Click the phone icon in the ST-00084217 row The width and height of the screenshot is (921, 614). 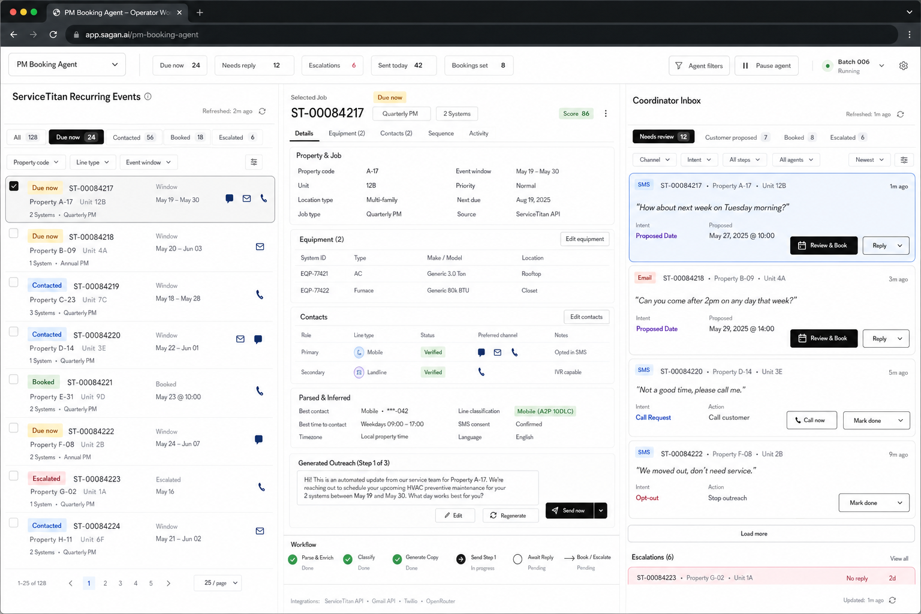[x=264, y=198]
